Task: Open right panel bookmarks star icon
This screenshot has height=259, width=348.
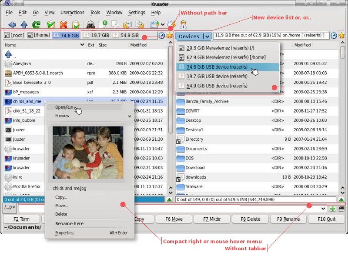Action: [x=341, y=35]
